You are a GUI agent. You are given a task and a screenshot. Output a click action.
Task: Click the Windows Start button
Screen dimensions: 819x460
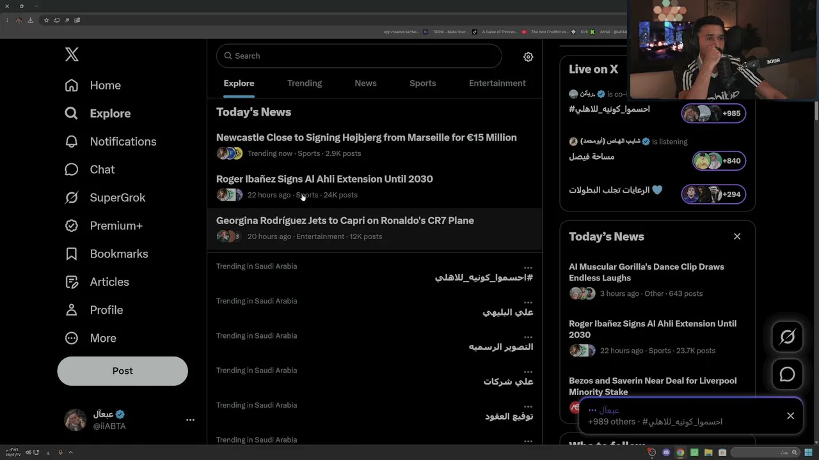tap(809, 452)
